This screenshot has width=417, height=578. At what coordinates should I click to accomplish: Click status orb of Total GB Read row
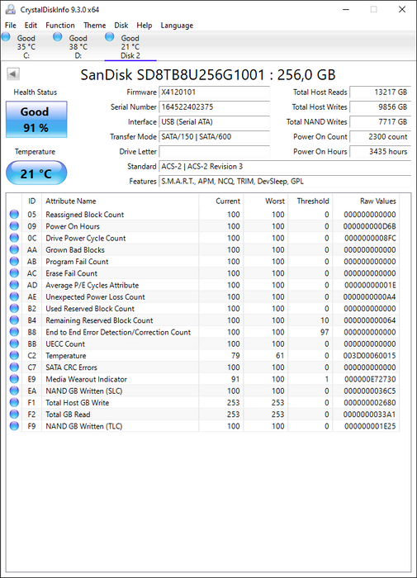pyautogui.click(x=14, y=415)
